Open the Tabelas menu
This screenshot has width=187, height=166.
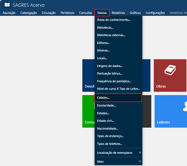pos(102,13)
